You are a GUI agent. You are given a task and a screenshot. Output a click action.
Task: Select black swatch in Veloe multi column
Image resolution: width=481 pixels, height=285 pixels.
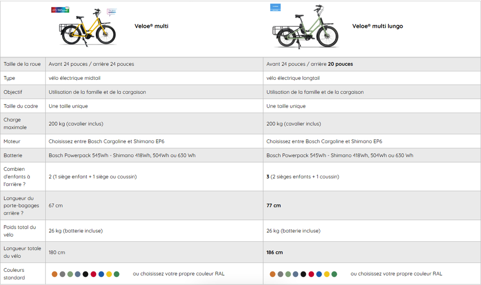[x=85, y=274]
